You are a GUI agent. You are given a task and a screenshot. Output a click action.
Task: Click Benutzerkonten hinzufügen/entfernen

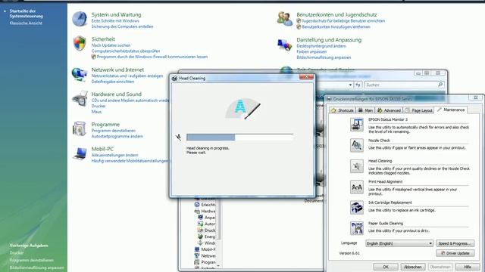pos(336,27)
